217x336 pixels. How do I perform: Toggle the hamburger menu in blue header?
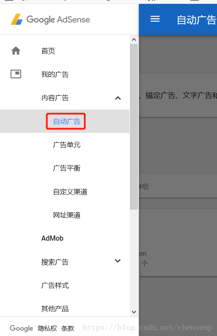[155, 19]
